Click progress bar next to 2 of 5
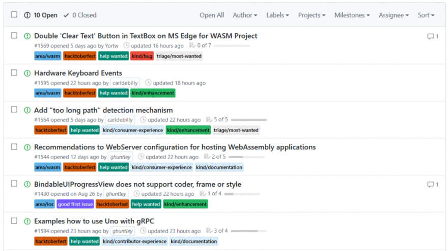The width and height of the screenshot is (448, 251). (x=246, y=157)
